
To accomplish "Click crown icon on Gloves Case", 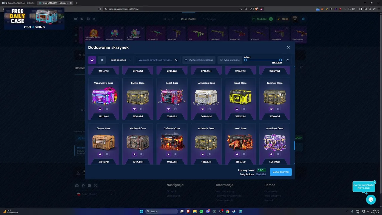I will tap(100, 154).
